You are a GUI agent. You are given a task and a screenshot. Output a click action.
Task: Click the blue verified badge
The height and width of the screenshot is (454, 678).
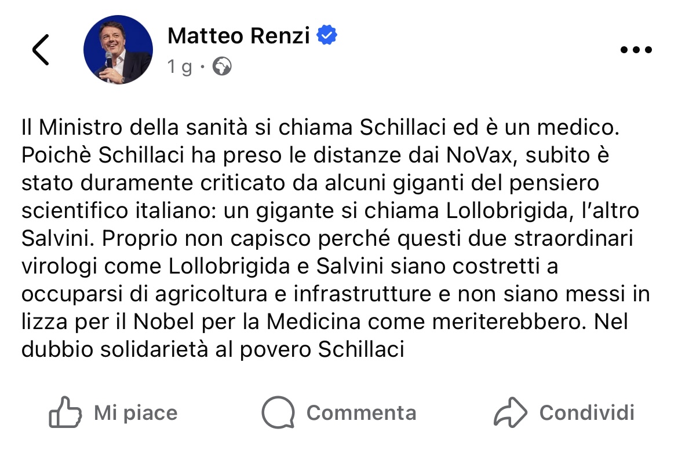coord(327,36)
